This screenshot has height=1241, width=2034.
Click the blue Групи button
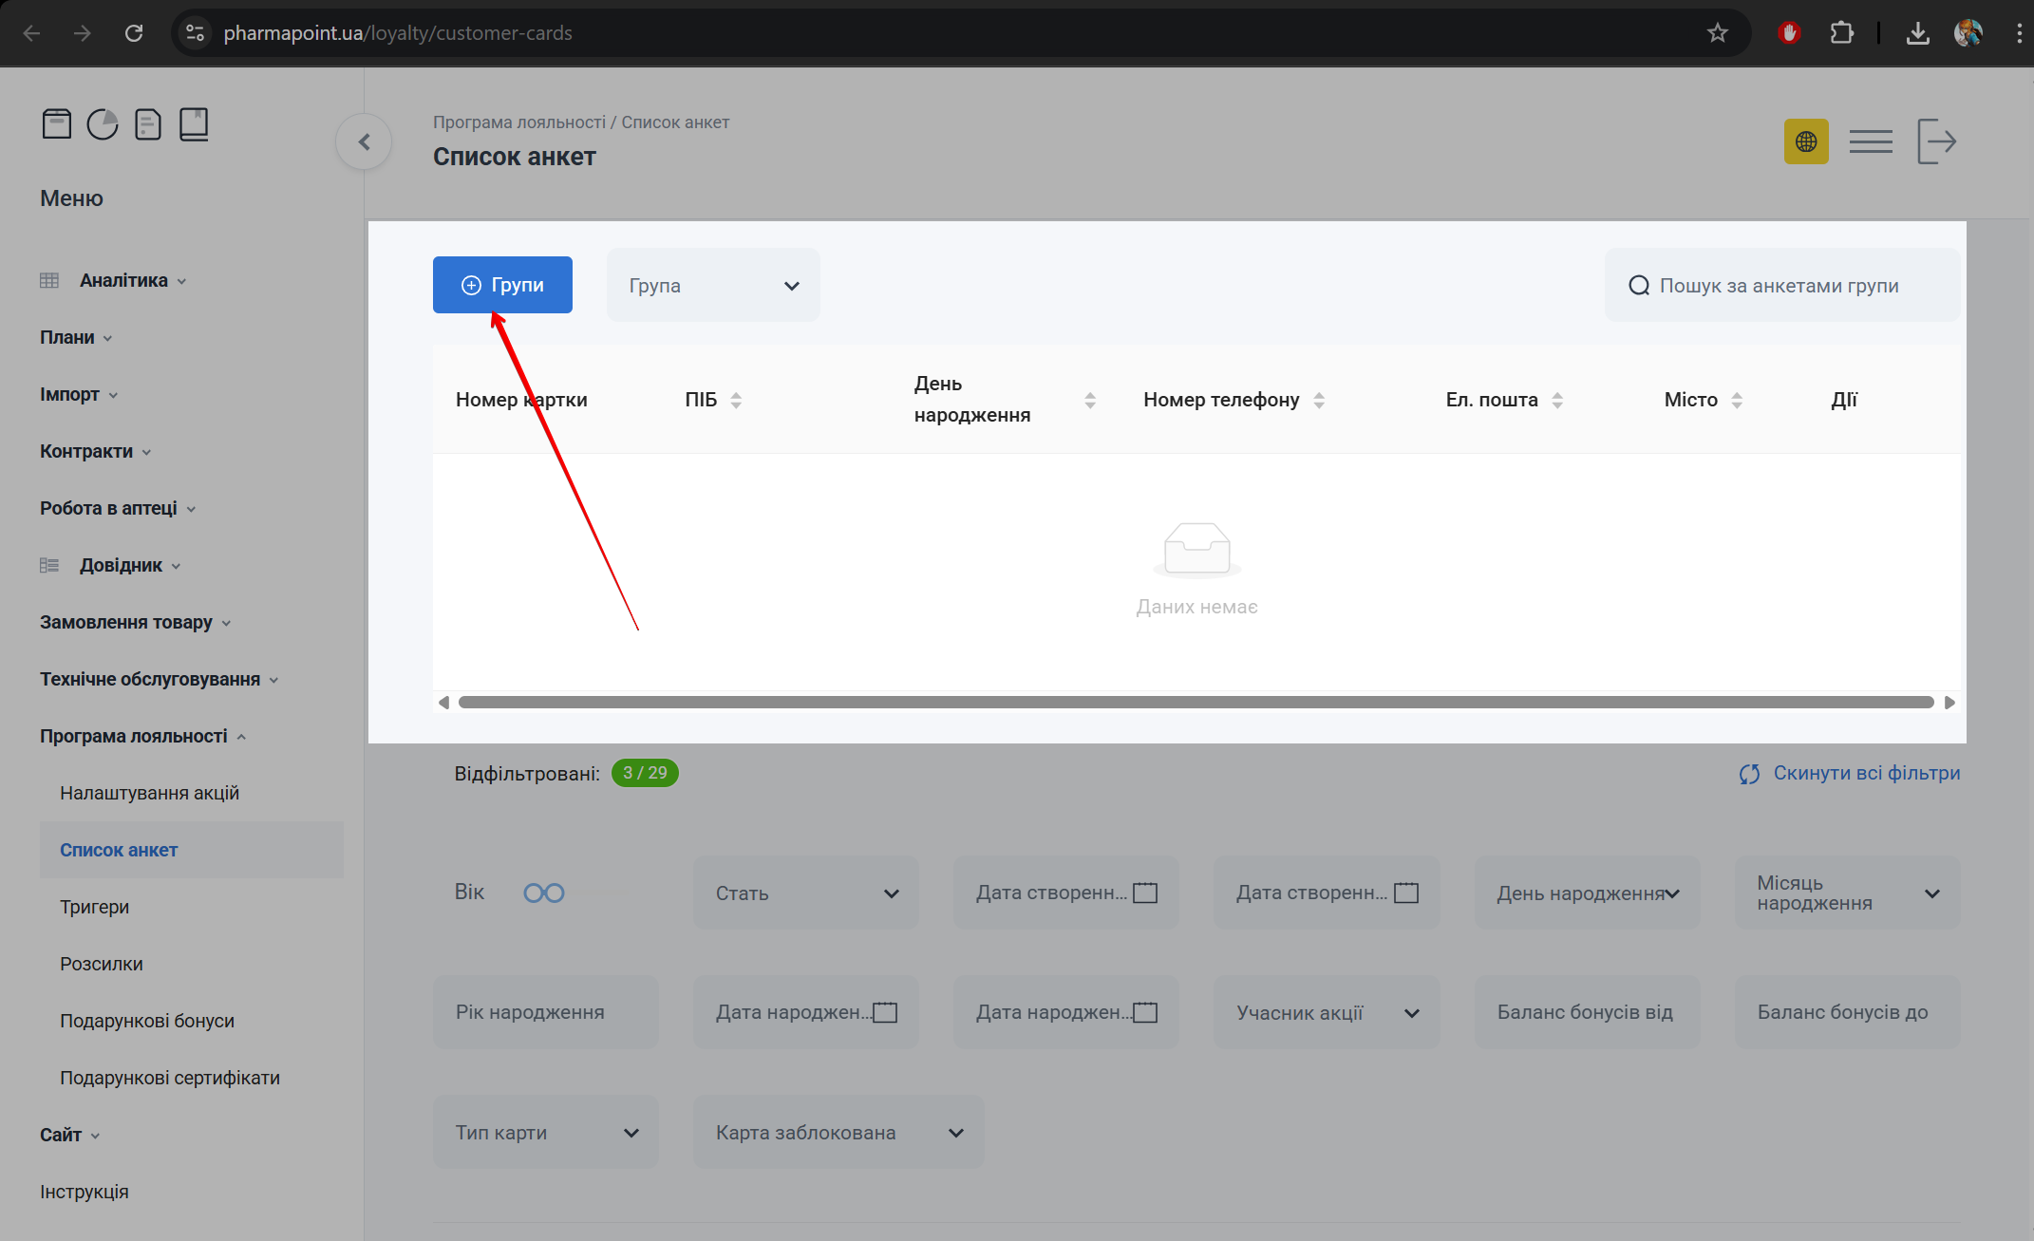502,286
